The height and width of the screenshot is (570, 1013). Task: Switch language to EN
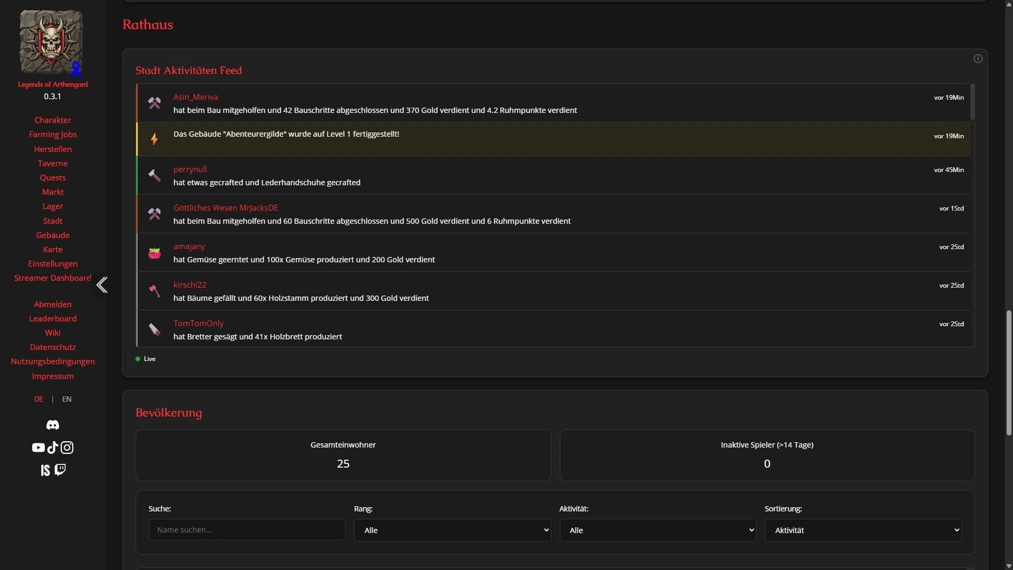click(x=66, y=399)
